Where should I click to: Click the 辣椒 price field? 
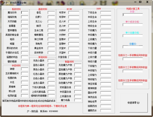[x=25, y=69]
